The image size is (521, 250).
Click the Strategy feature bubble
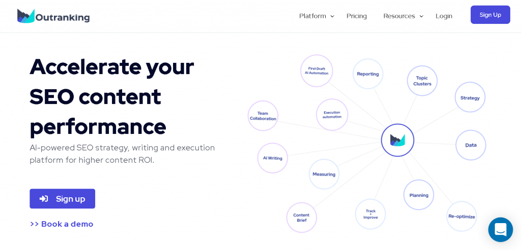click(x=470, y=97)
